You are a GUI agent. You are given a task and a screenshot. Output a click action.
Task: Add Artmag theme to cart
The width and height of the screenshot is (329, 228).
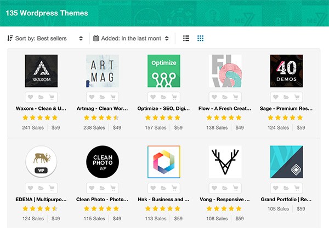(x=113, y=97)
